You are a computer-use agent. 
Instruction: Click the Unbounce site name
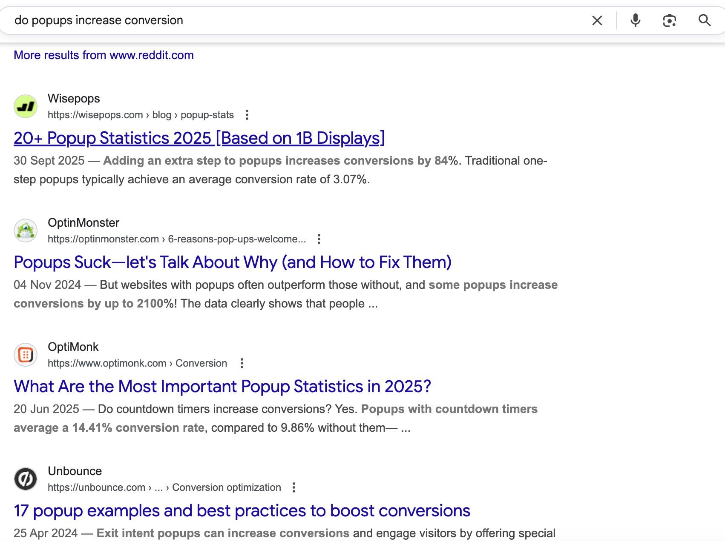point(75,471)
